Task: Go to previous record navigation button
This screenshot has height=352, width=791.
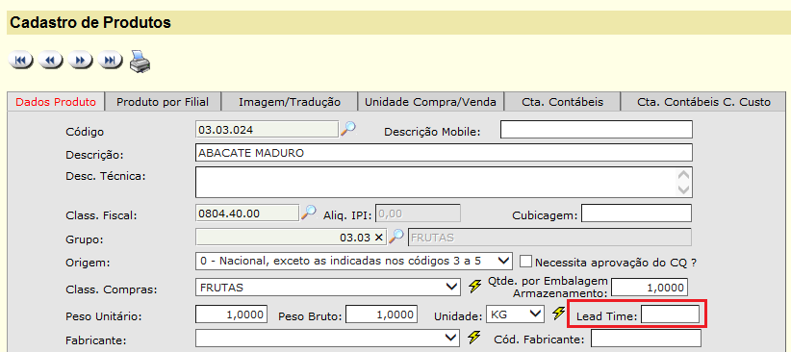Action: [x=50, y=61]
